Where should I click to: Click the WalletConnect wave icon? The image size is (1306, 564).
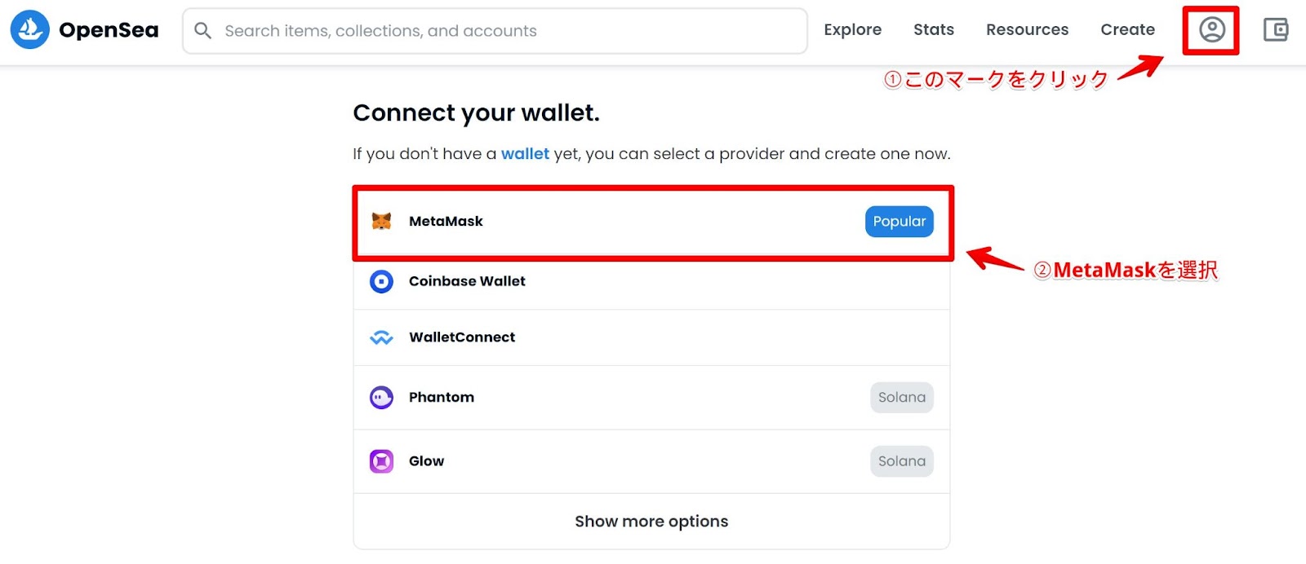click(381, 337)
